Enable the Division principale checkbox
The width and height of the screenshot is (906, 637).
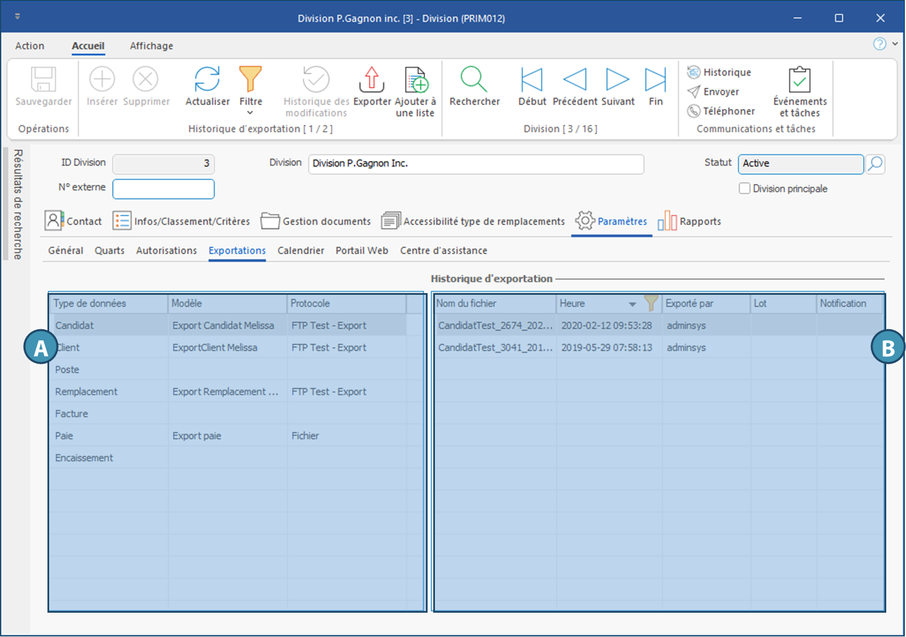pos(744,189)
